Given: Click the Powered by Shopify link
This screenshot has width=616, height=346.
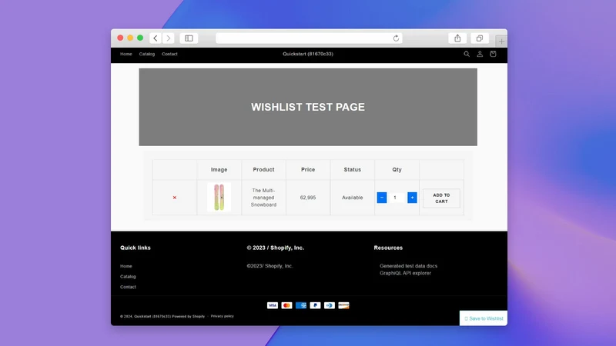Looking at the screenshot, I should tap(189, 316).
